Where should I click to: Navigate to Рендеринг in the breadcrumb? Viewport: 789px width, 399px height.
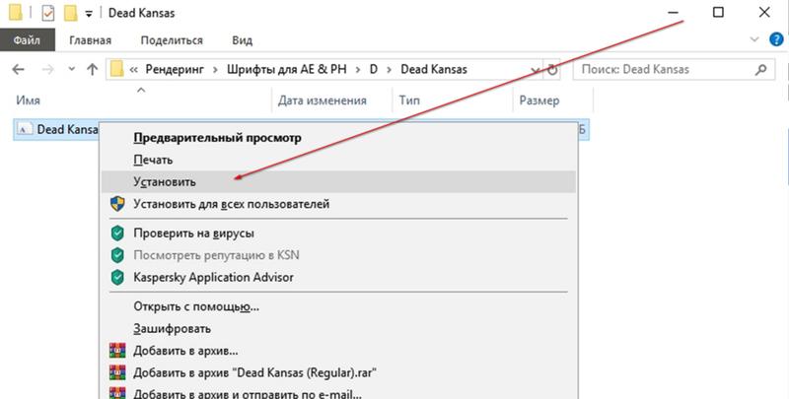(175, 69)
